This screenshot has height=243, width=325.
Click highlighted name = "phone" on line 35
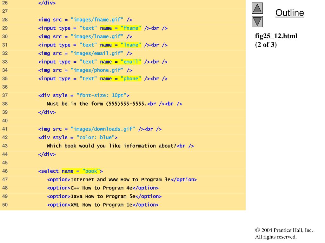121,78
